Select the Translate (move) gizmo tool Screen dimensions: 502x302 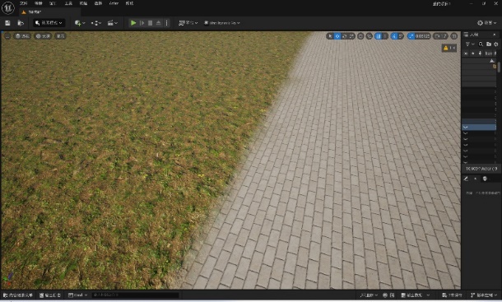click(x=337, y=36)
